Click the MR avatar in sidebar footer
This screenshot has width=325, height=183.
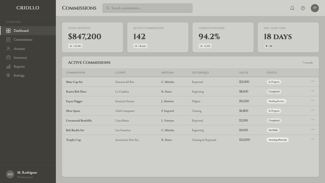pos(10,174)
